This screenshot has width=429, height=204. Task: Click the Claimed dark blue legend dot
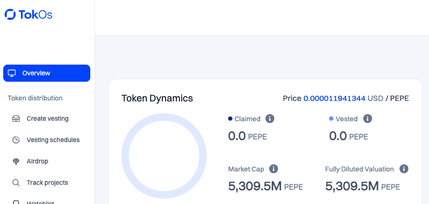230,119
